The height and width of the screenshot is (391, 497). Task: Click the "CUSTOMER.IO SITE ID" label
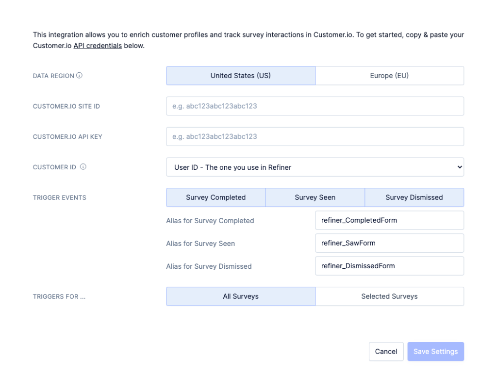[x=66, y=106]
